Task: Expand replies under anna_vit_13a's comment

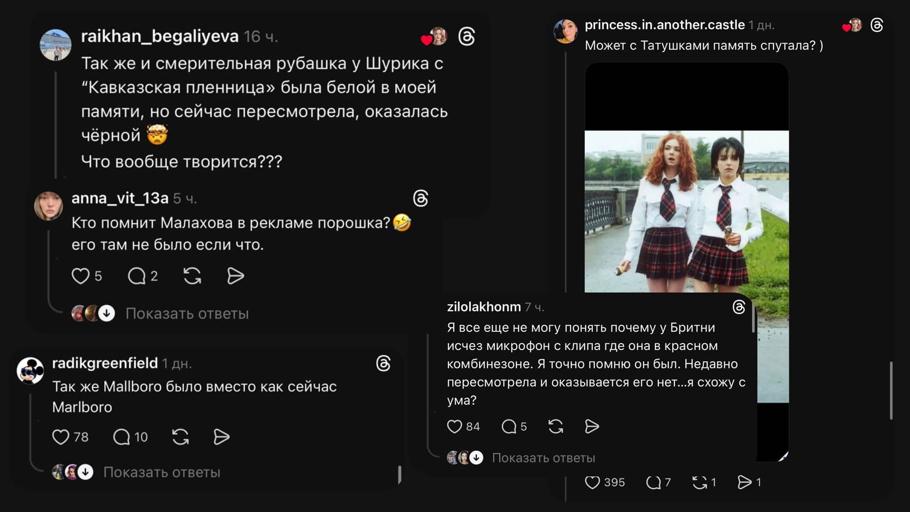Action: (x=187, y=314)
